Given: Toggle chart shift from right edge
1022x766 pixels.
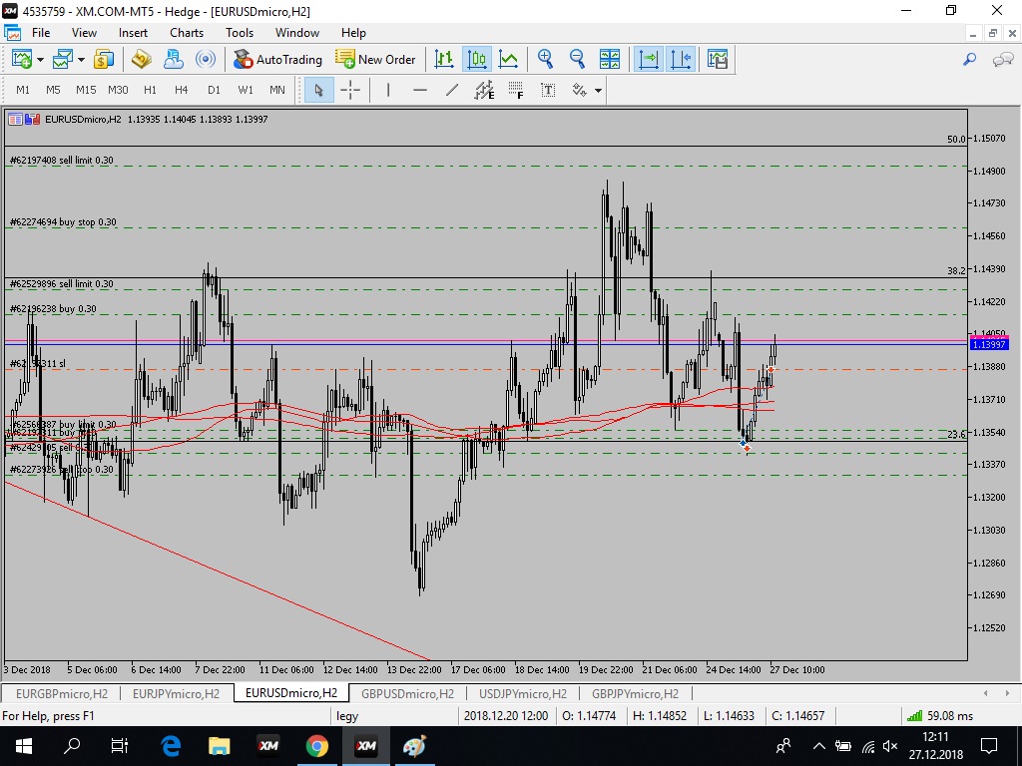Looking at the screenshot, I should [681, 59].
